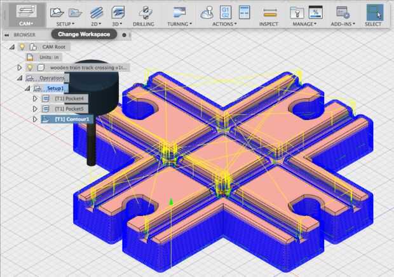
Task: Toggle visibility of wooden train track component
Action: coord(30,67)
